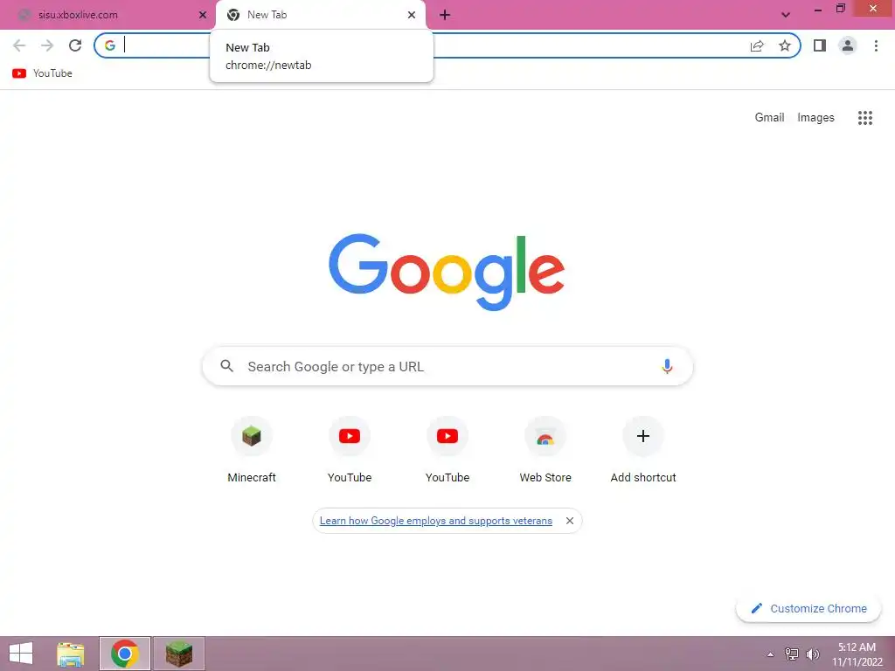The width and height of the screenshot is (895, 671).
Task: Open a new tab with plus button
Action: [445, 16]
